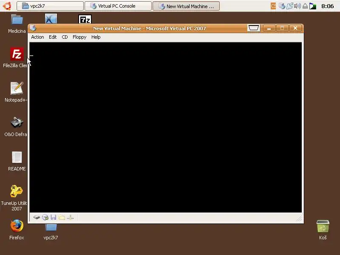
Task: Open the Floppy menu
Action: pyautogui.click(x=79, y=37)
